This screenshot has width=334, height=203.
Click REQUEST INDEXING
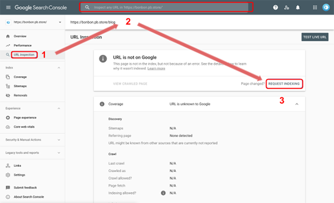pos(284,83)
